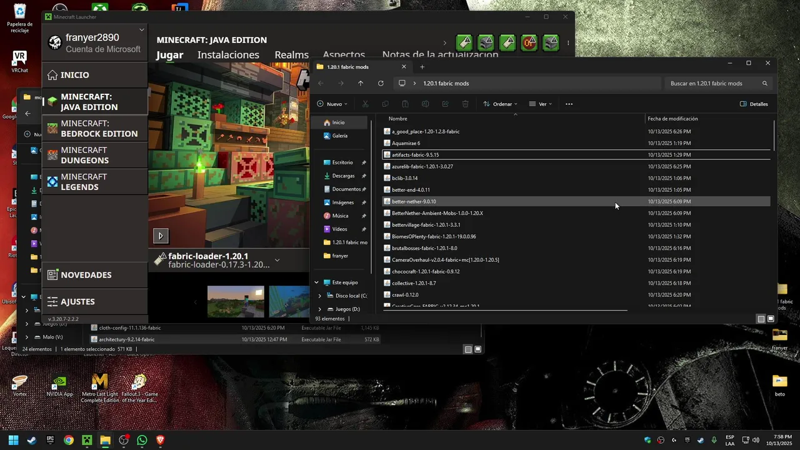Switch to the details list view icon in front explorer
The width and height of the screenshot is (800, 450).
[x=761, y=319]
